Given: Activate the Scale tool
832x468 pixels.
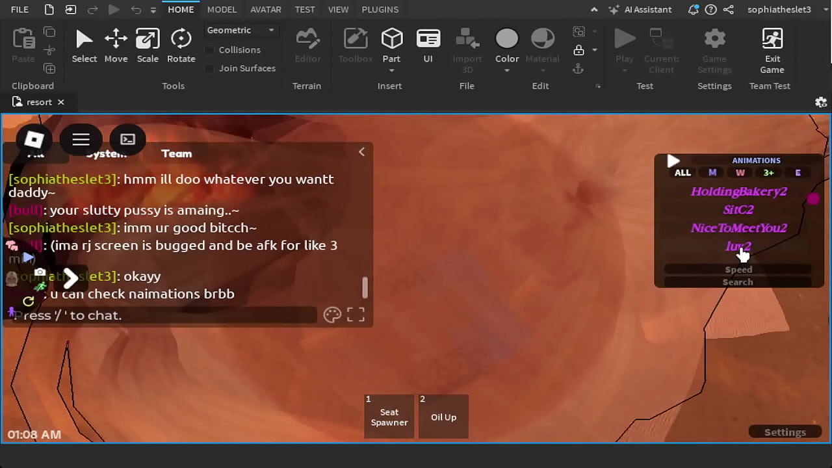Looking at the screenshot, I should (x=148, y=45).
